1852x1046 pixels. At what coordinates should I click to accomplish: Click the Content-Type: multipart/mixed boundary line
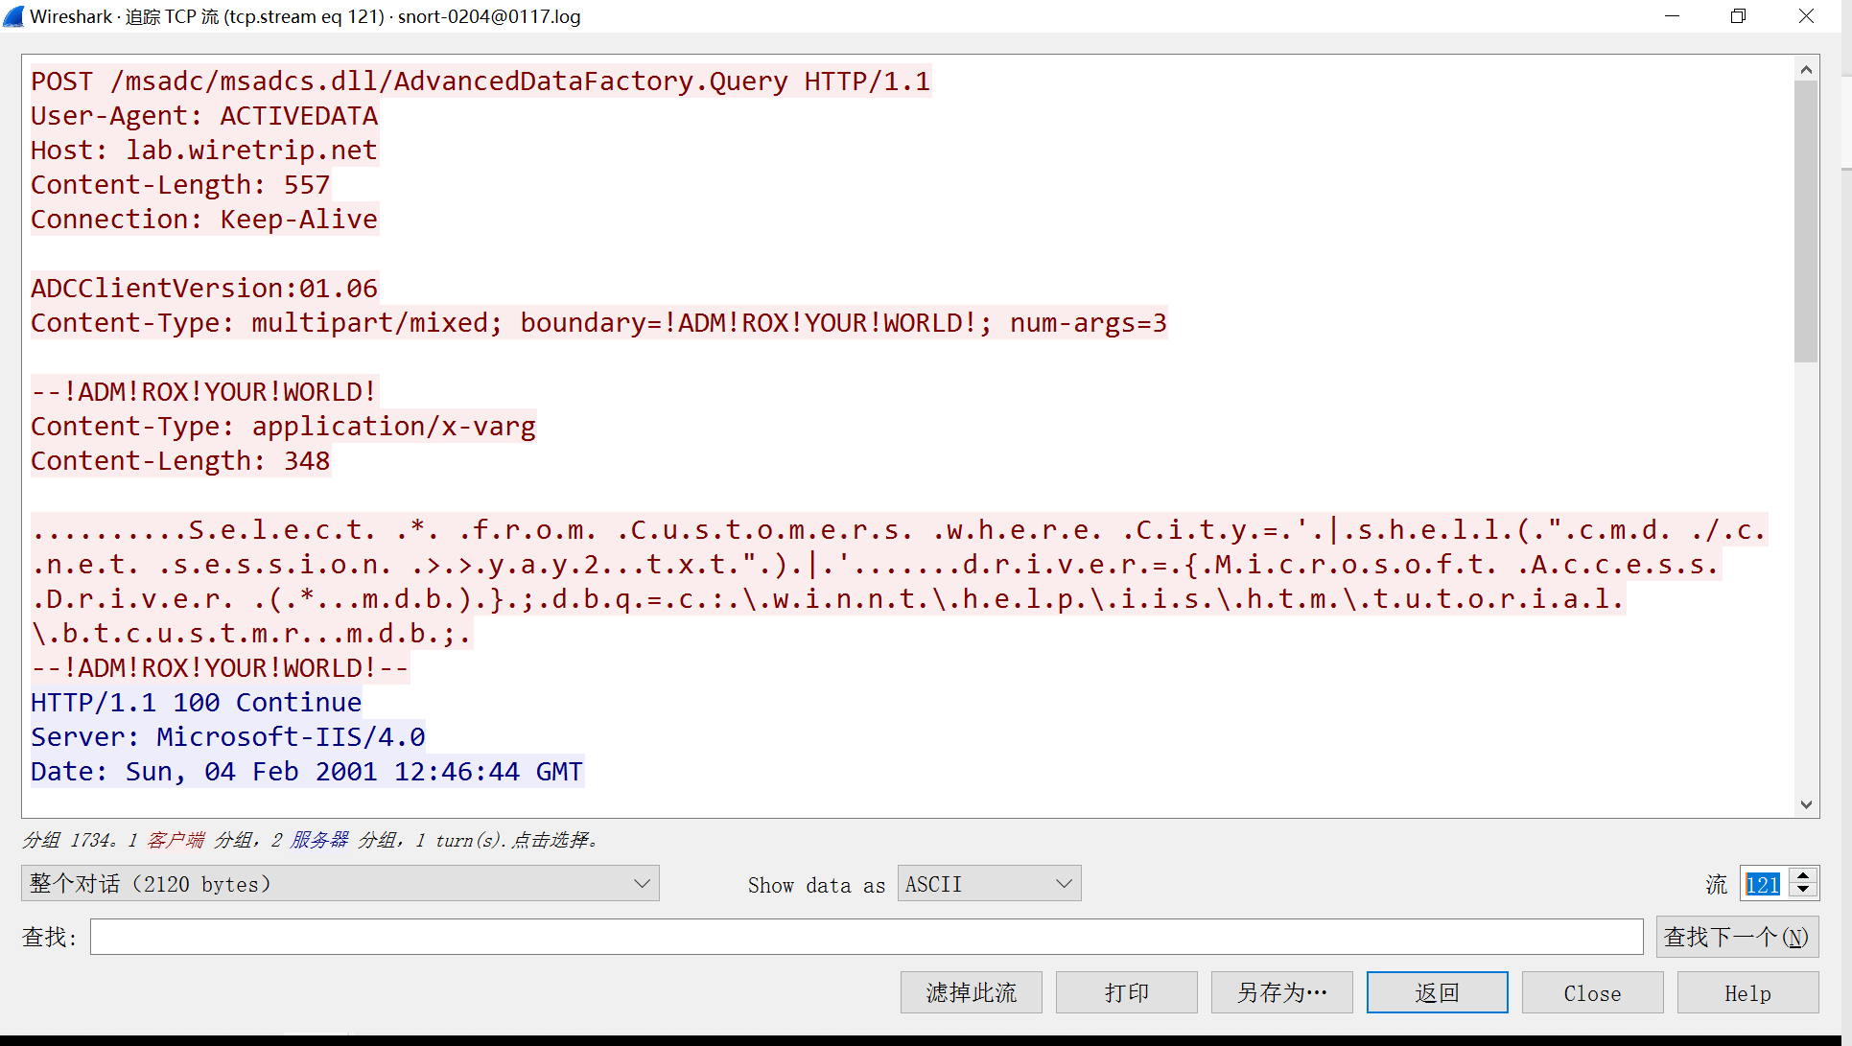point(598,322)
